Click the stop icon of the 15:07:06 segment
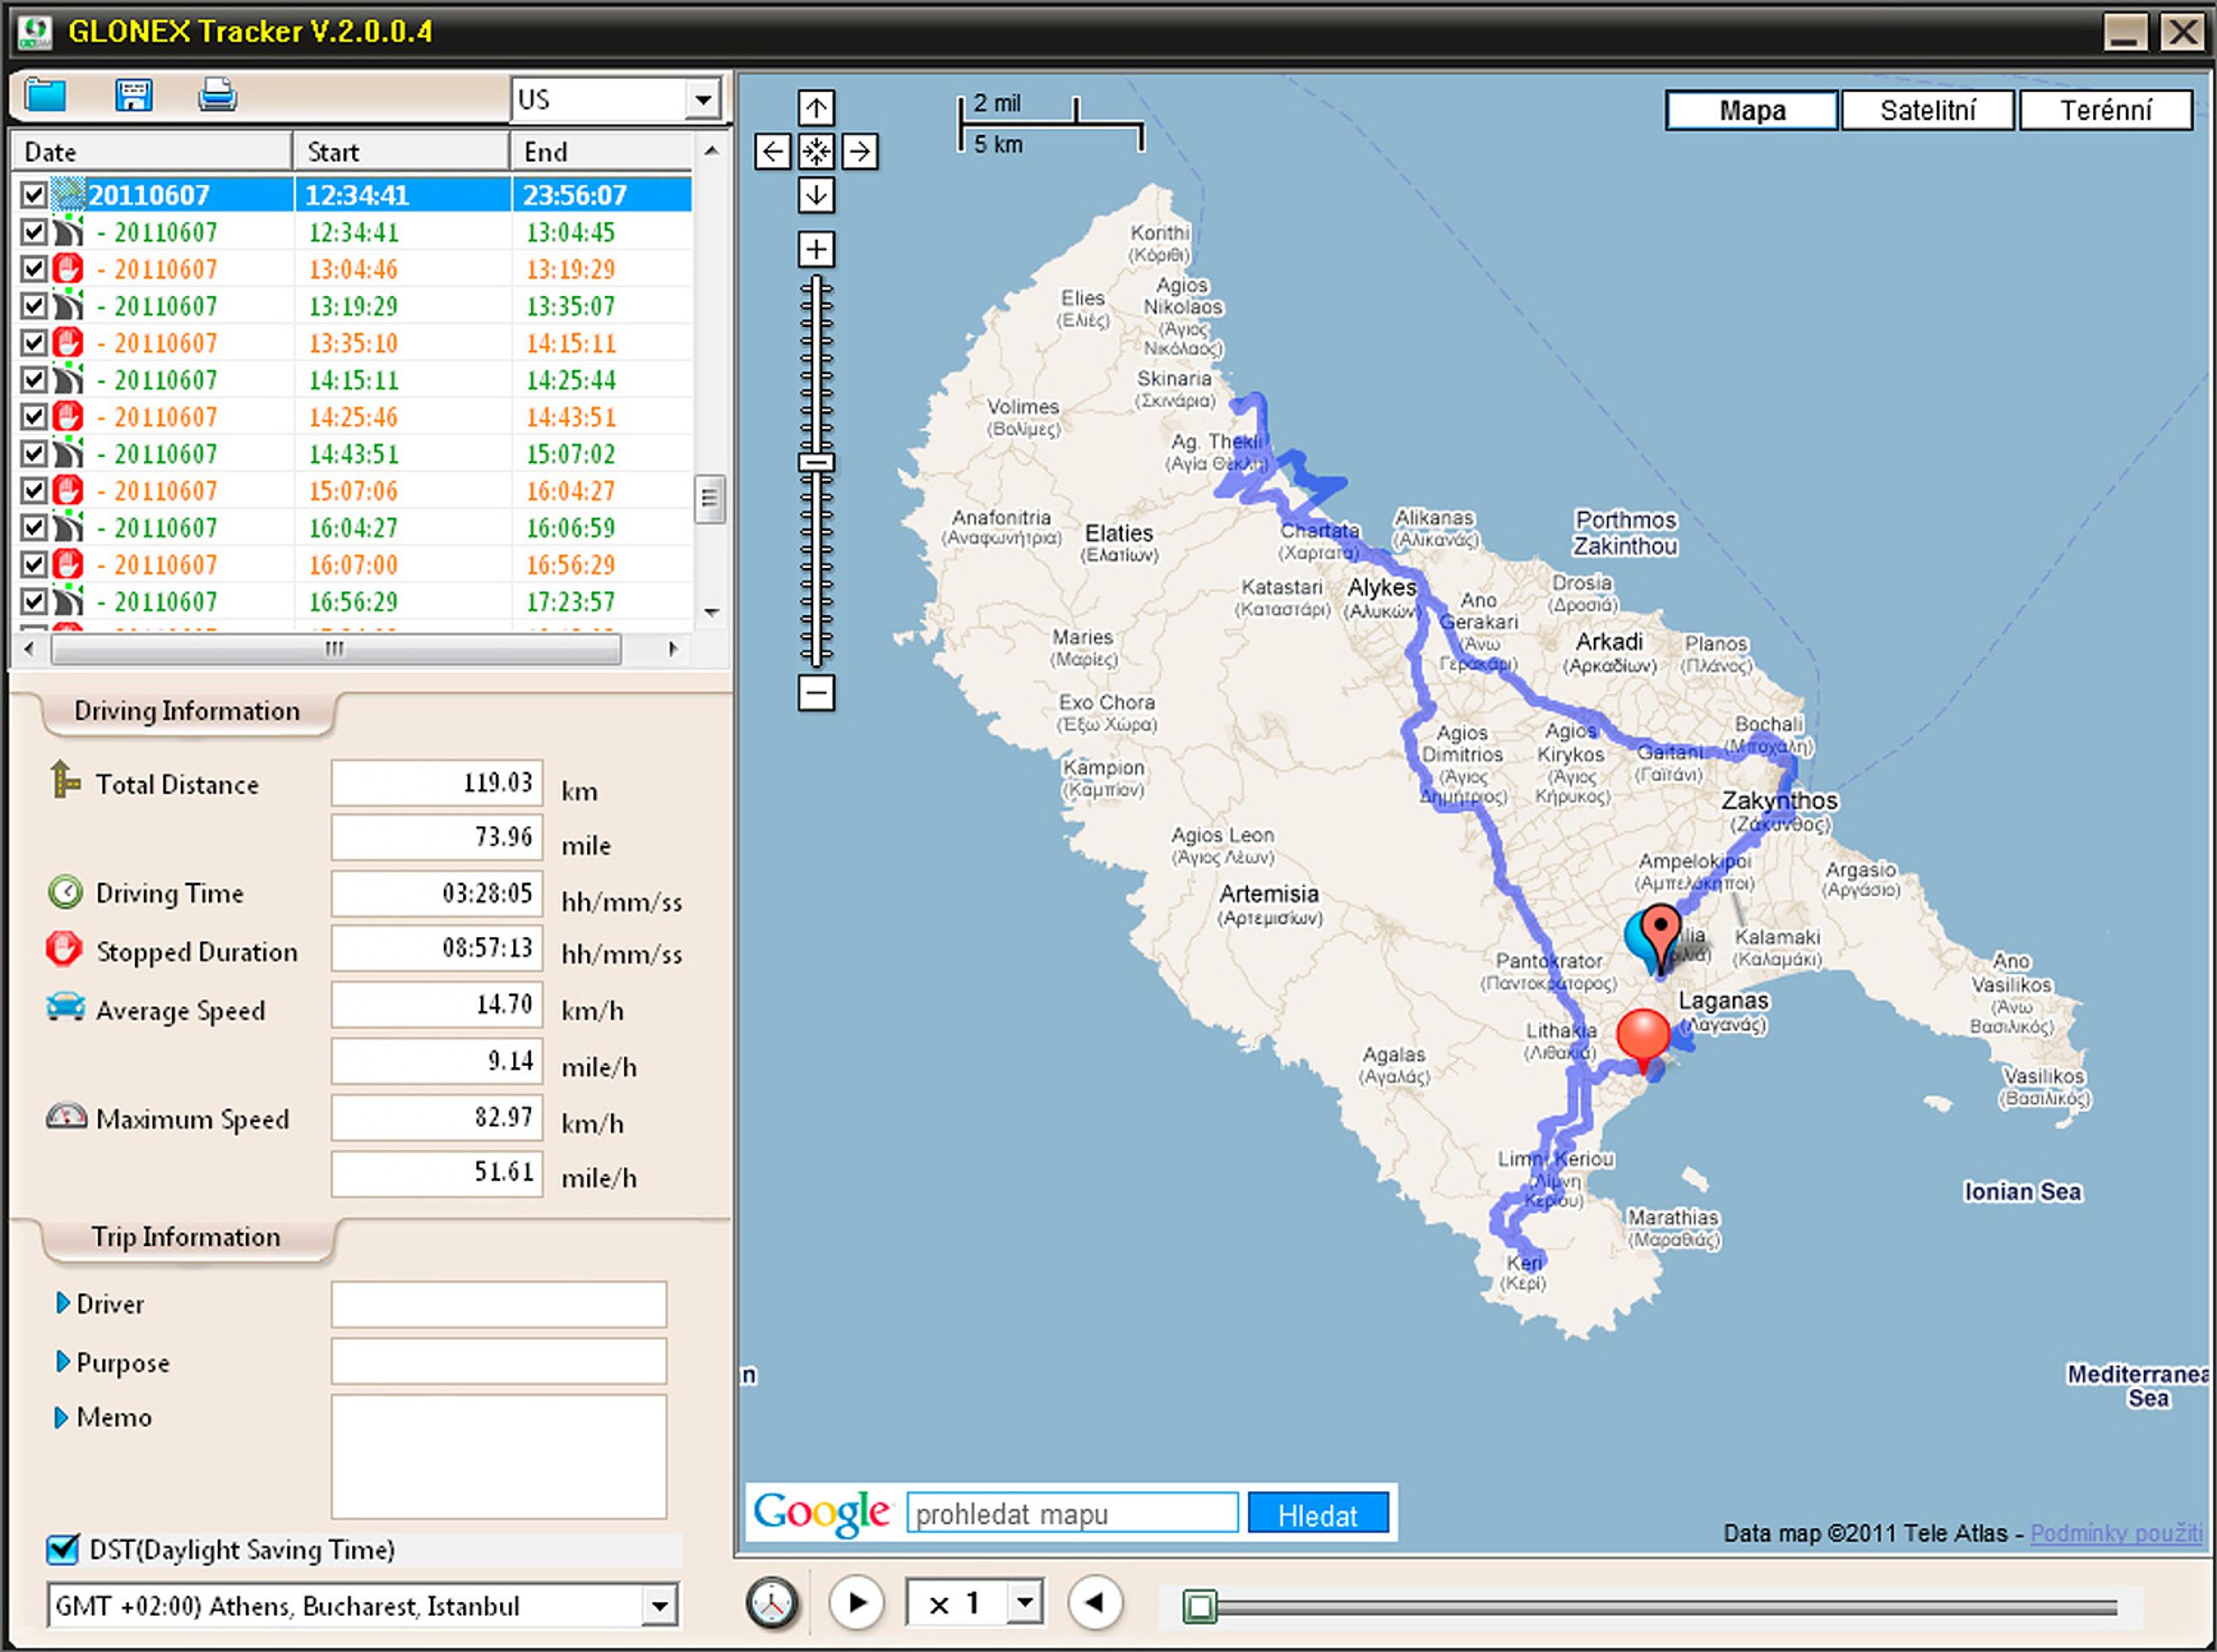Screen dimensions: 2217x1652 click(x=68, y=490)
